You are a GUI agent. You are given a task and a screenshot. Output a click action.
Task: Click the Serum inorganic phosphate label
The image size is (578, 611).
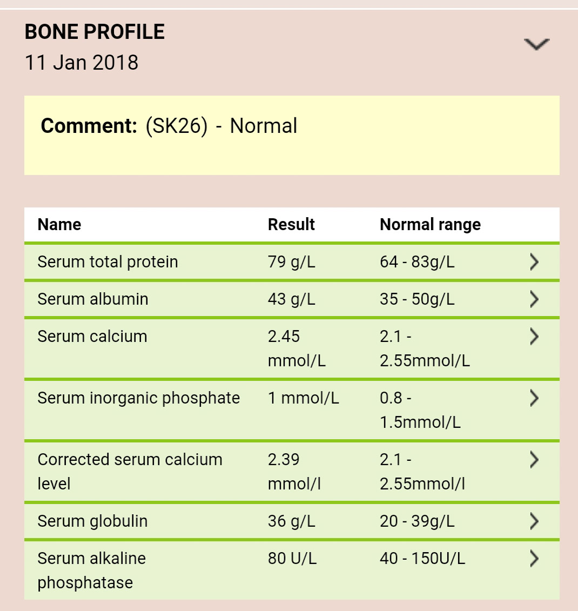pyautogui.click(x=139, y=398)
